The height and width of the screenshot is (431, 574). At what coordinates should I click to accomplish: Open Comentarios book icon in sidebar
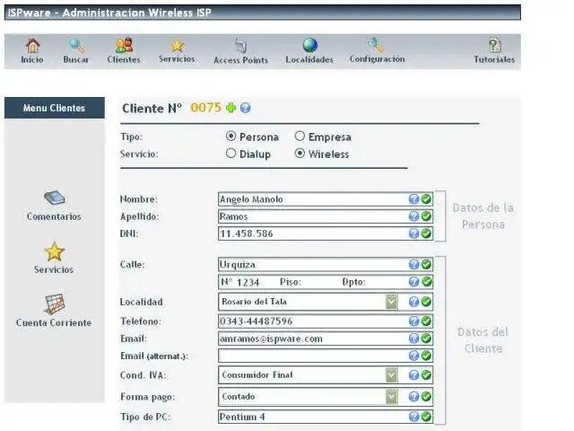[55, 198]
